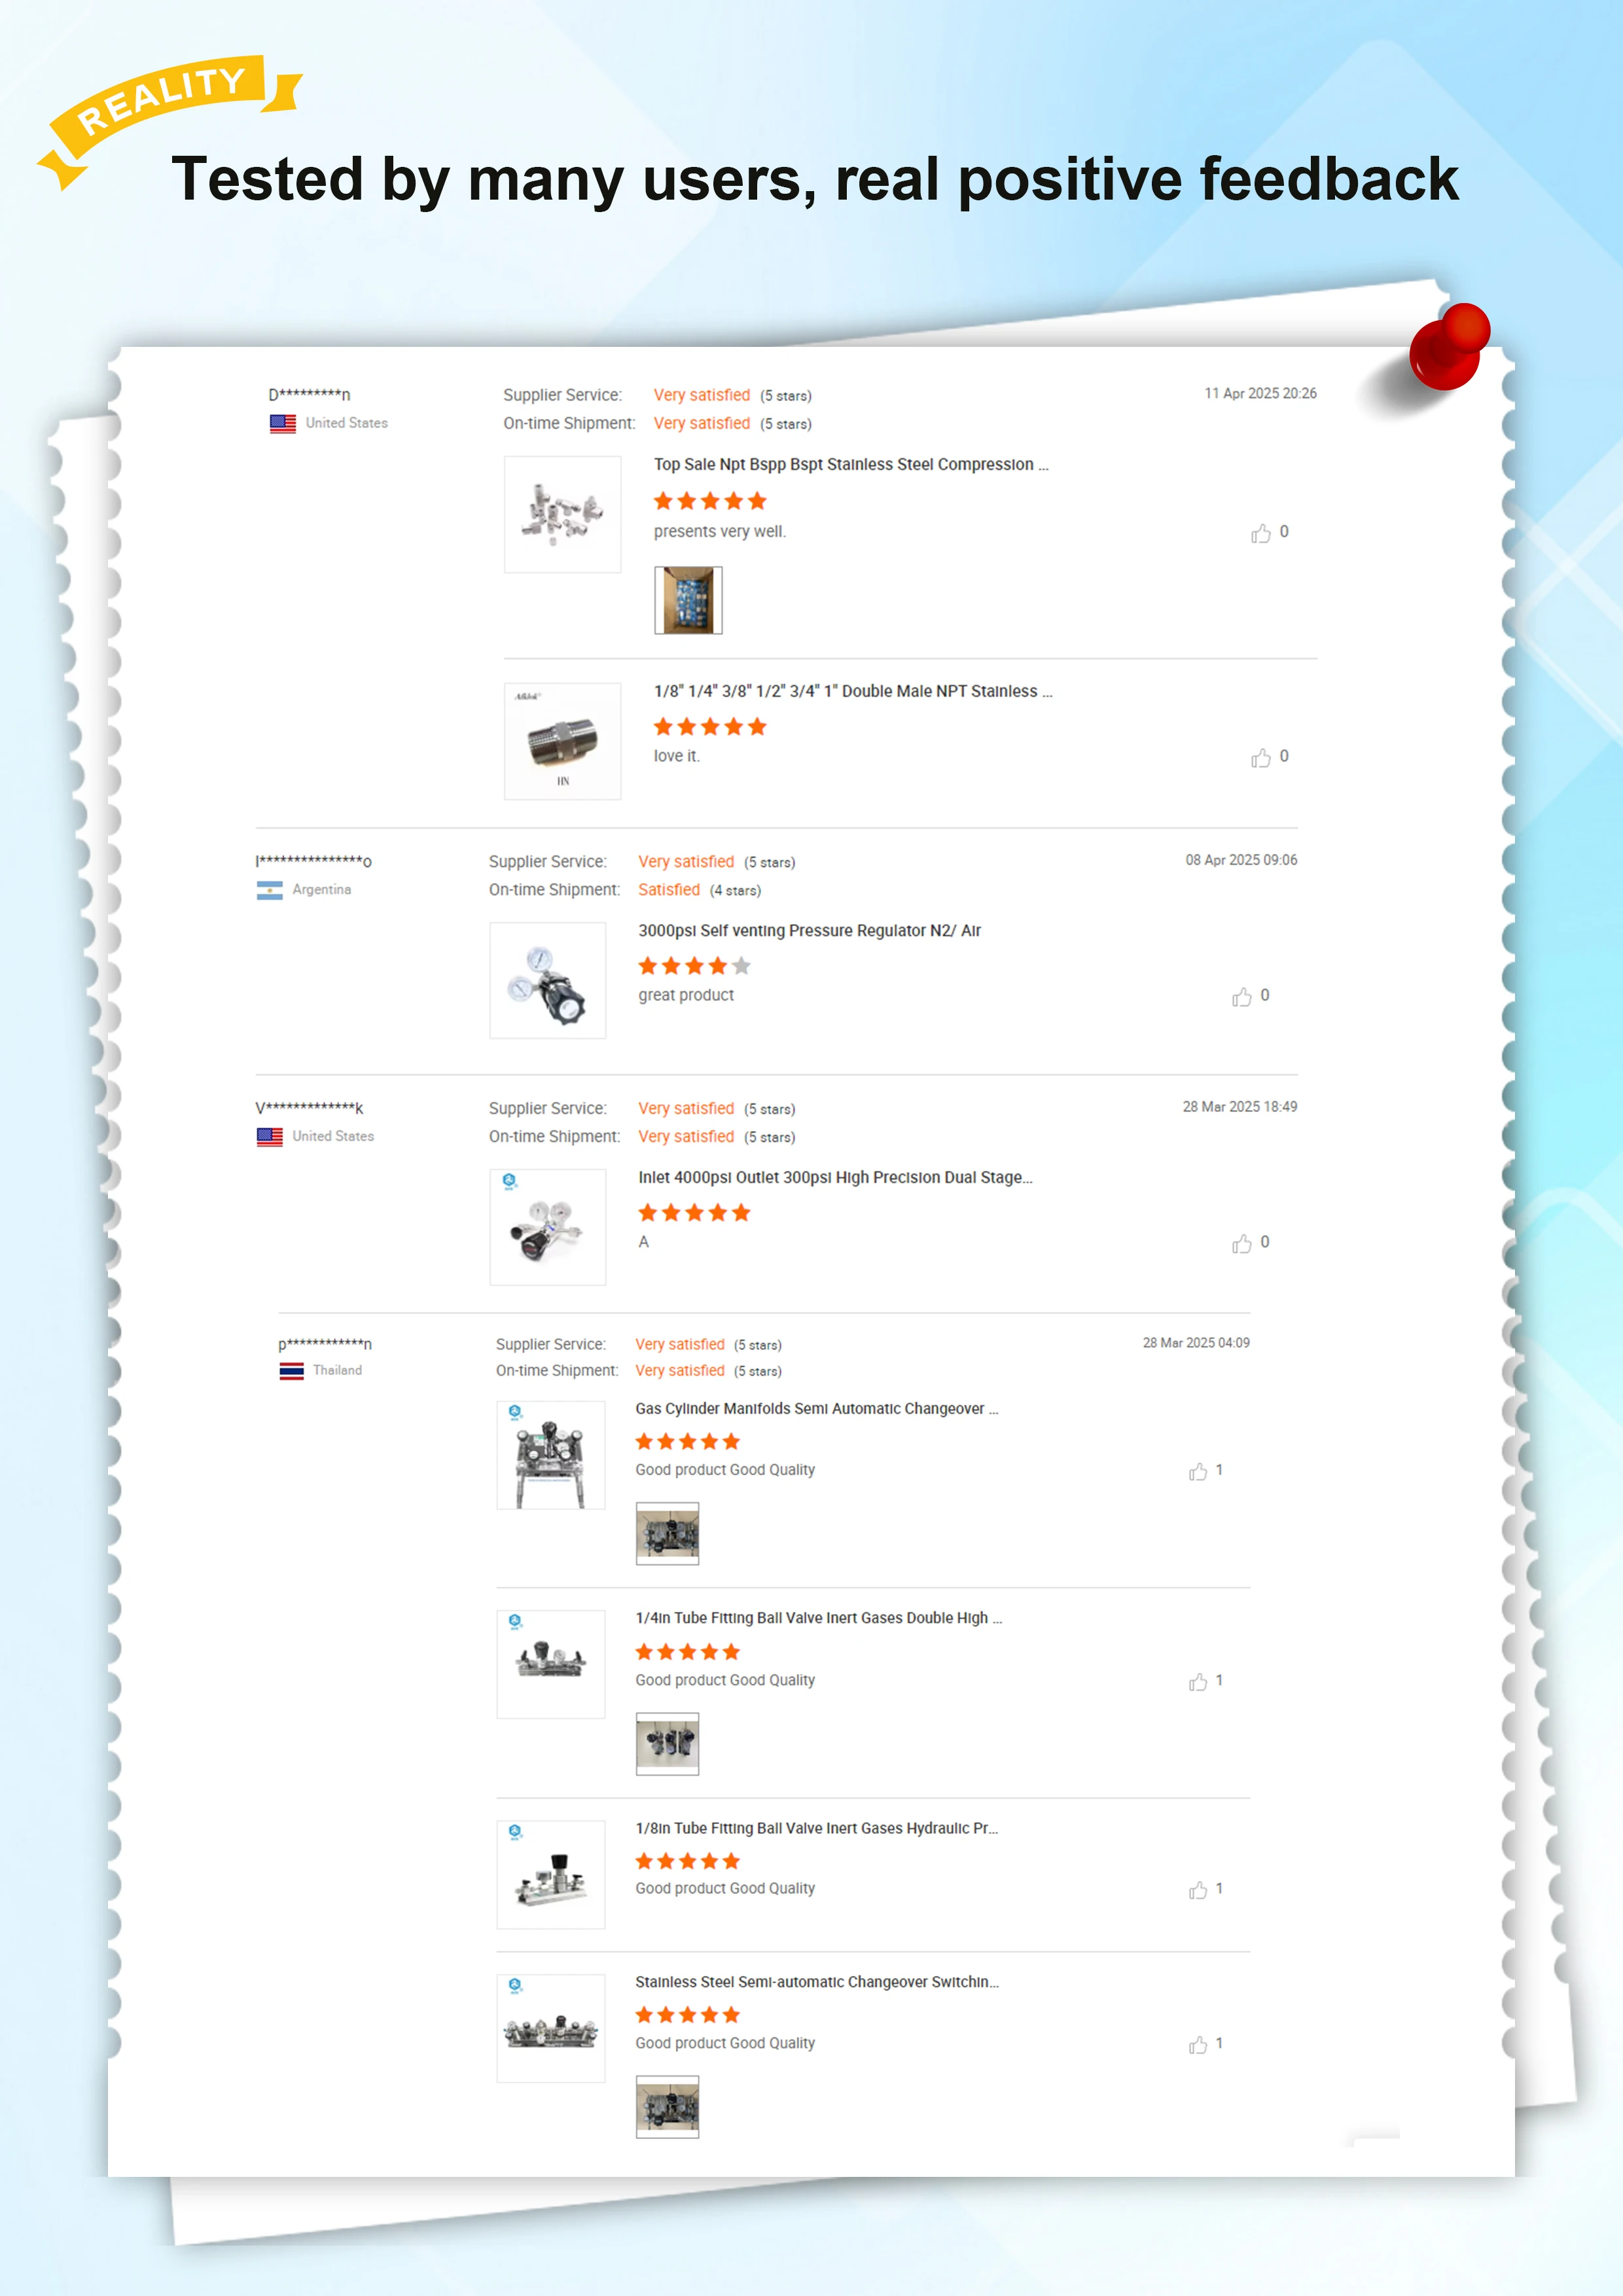Like the 'presents very well' review
This screenshot has width=1623, height=2296.
click(1260, 533)
